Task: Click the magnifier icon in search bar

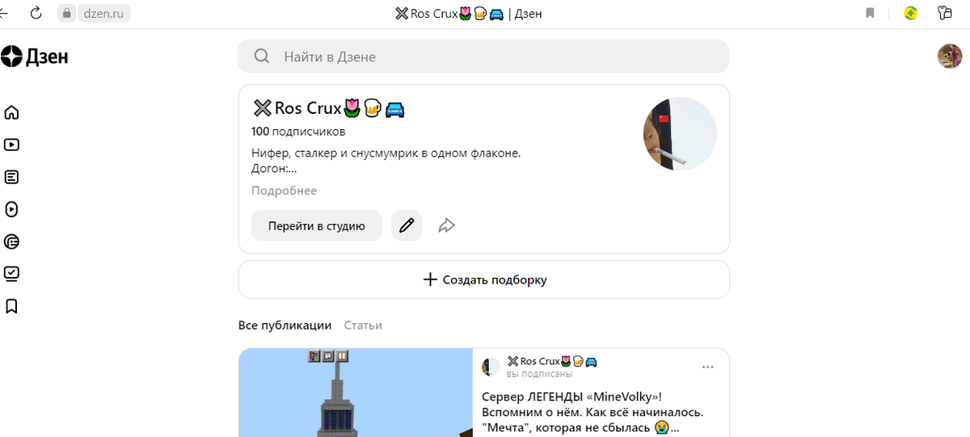Action: tap(262, 57)
